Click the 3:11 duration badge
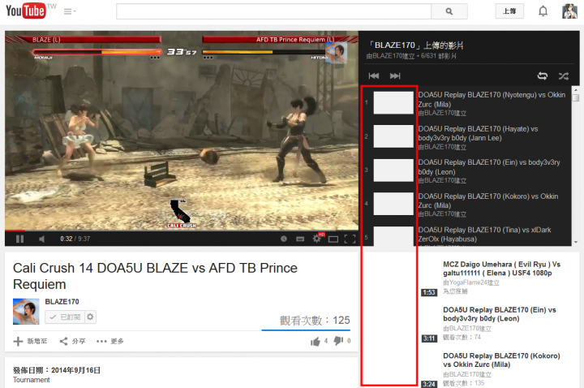 coord(429,338)
